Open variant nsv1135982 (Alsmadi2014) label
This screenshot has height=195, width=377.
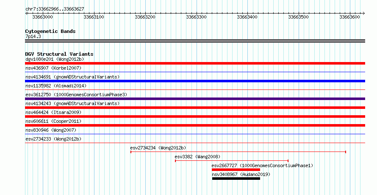pos(56,86)
